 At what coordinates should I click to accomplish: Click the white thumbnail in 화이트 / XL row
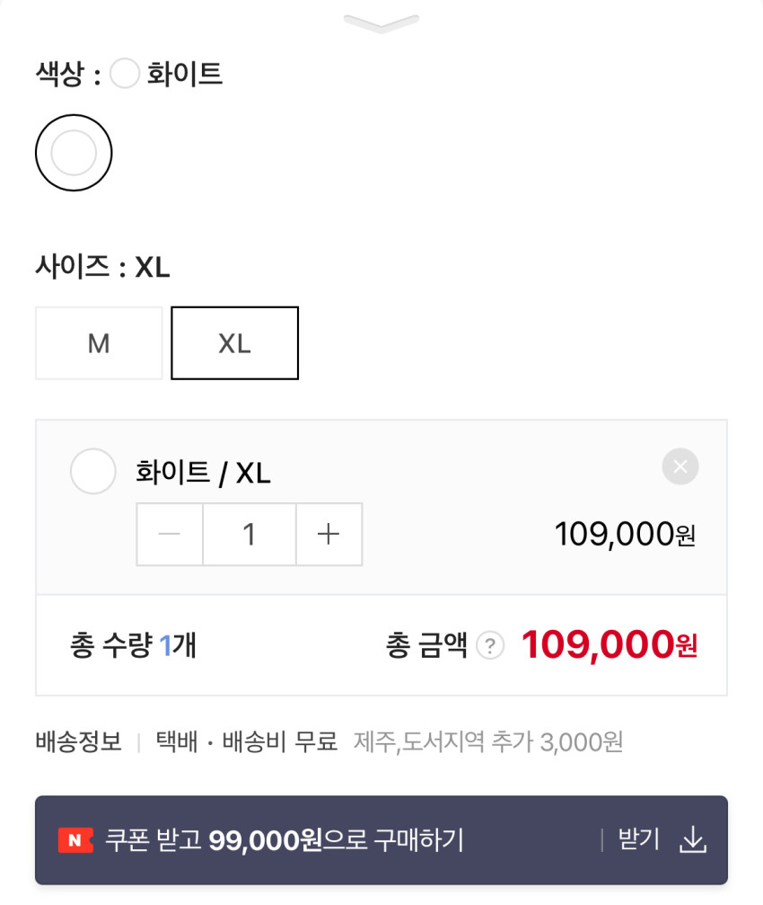point(93,472)
